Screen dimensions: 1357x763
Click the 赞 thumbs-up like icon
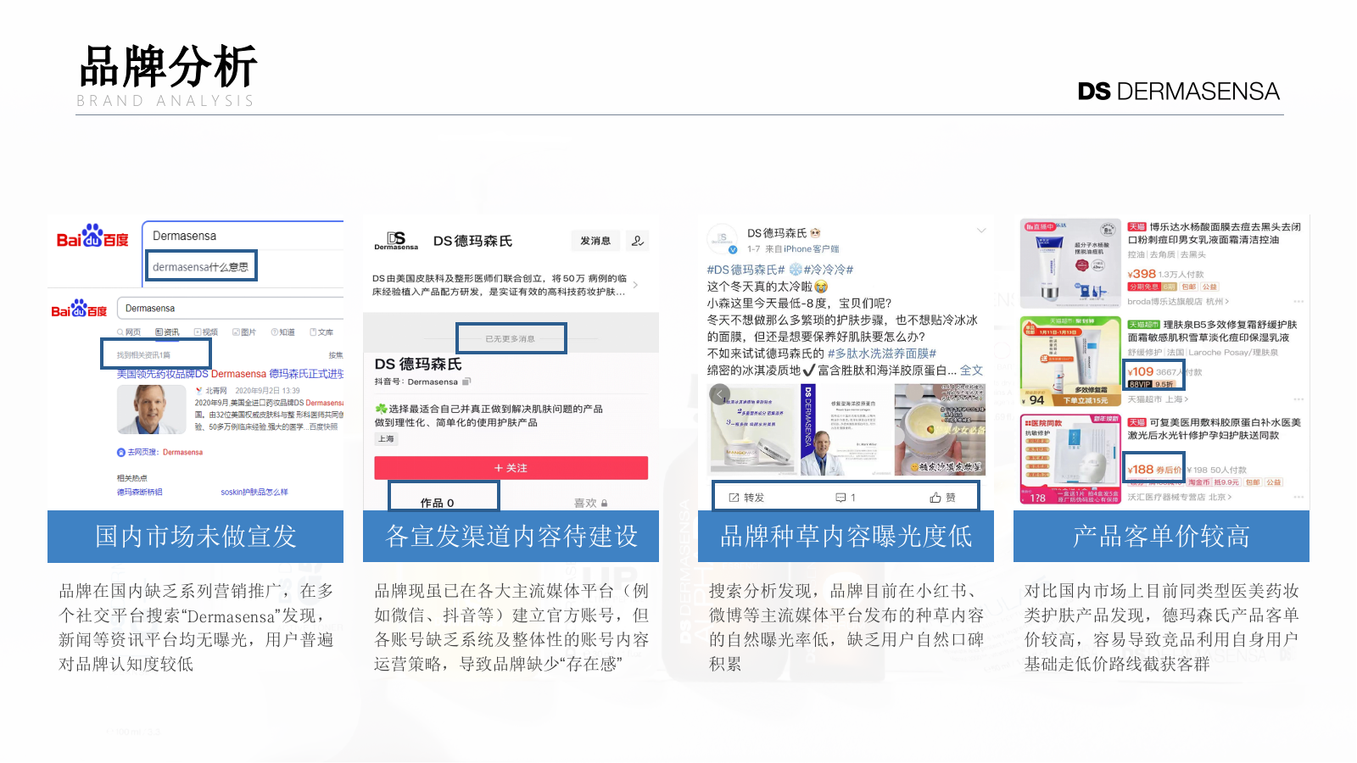click(935, 498)
